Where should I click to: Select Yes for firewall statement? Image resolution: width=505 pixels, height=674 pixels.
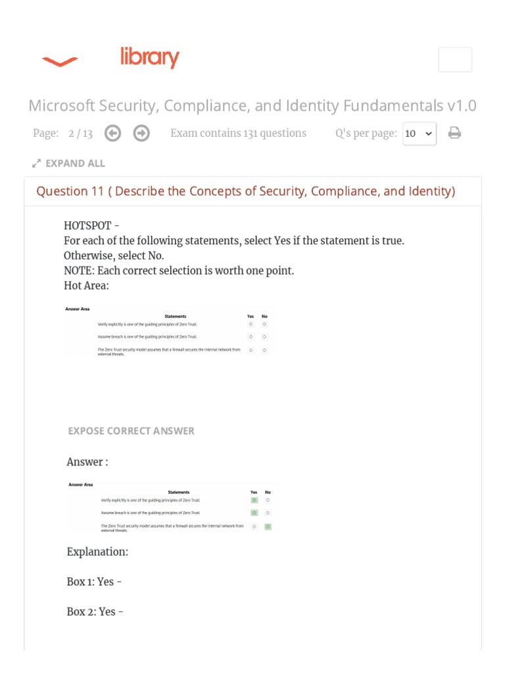pos(251,350)
